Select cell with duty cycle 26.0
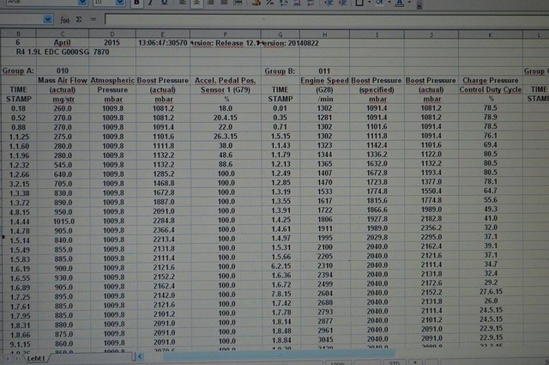 491,301
